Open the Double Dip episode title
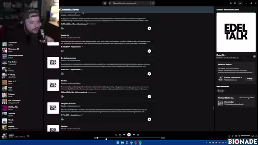 pos(65,35)
